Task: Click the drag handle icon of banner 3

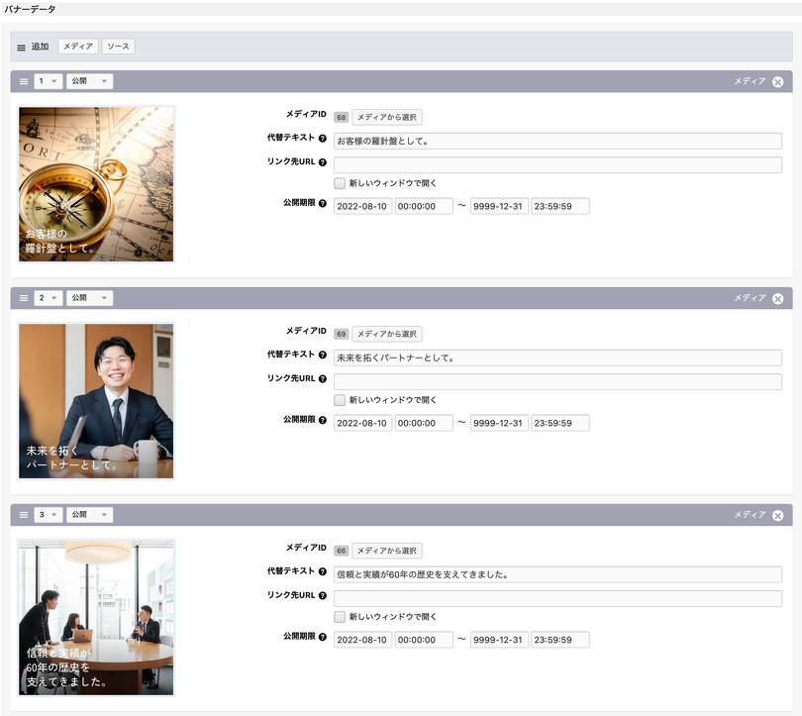Action: click(24, 515)
